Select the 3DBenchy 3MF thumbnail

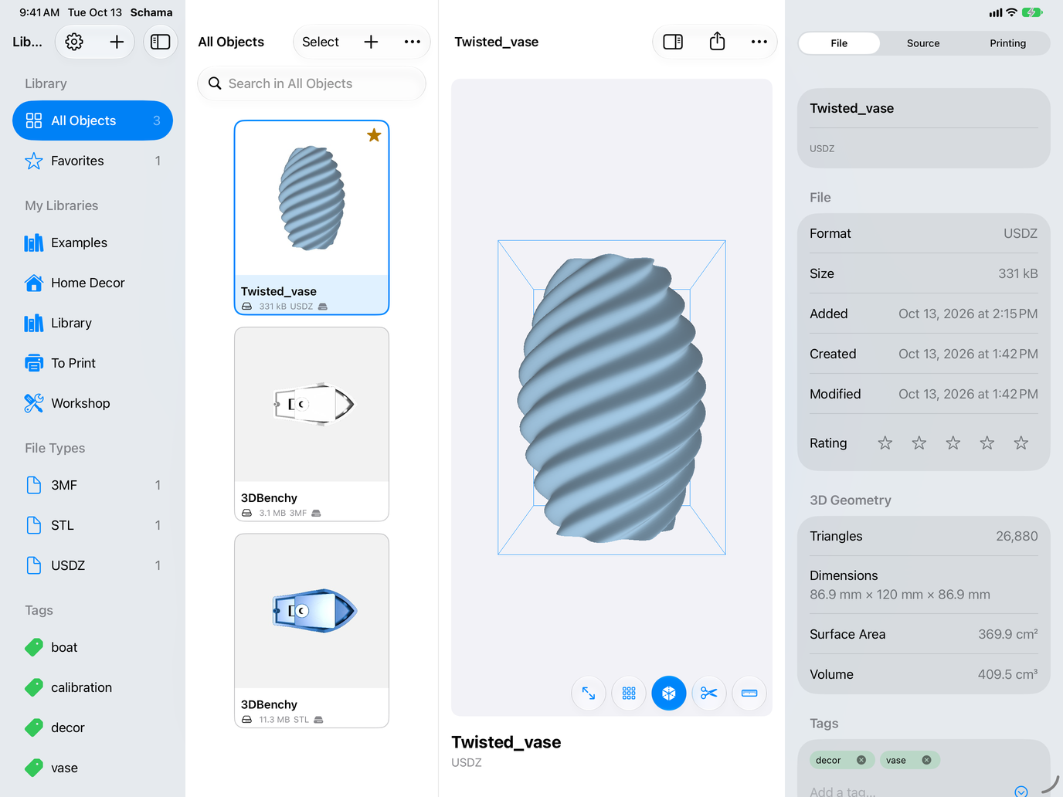point(311,404)
